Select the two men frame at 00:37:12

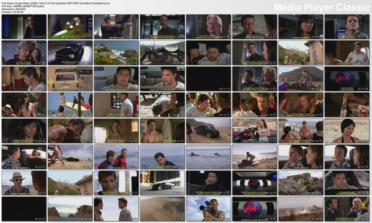[x=116, y=209]
